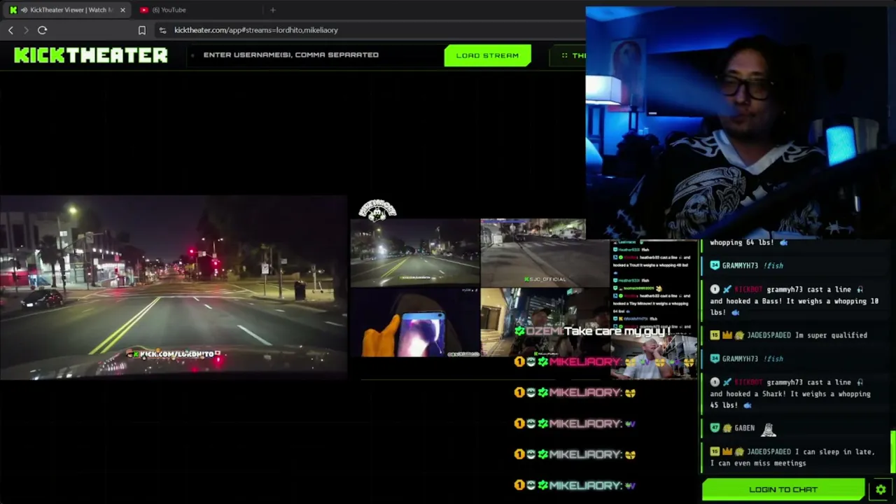
Task: Click the GABEN username in chat
Action: 744,428
